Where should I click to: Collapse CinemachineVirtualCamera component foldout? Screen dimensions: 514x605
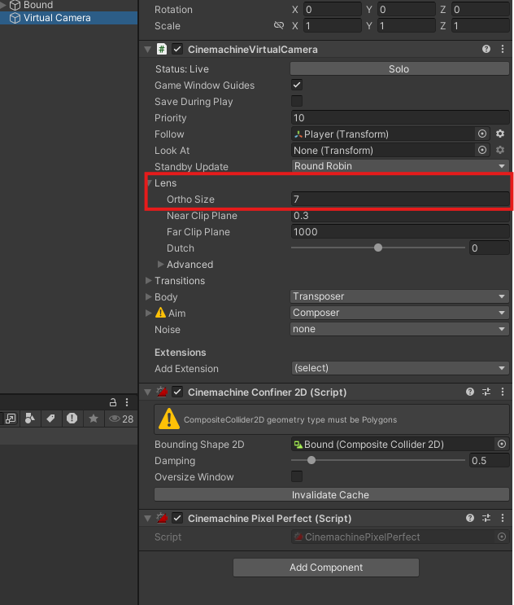[x=147, y=50]
